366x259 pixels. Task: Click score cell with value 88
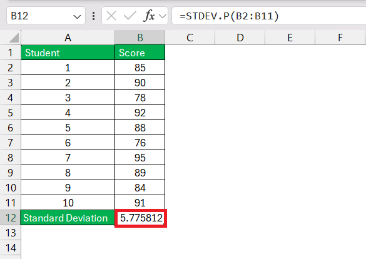140,128
